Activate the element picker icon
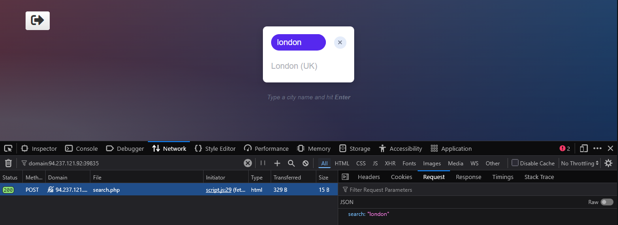This screenshot has height=225, width=618. tap(8, 148)
